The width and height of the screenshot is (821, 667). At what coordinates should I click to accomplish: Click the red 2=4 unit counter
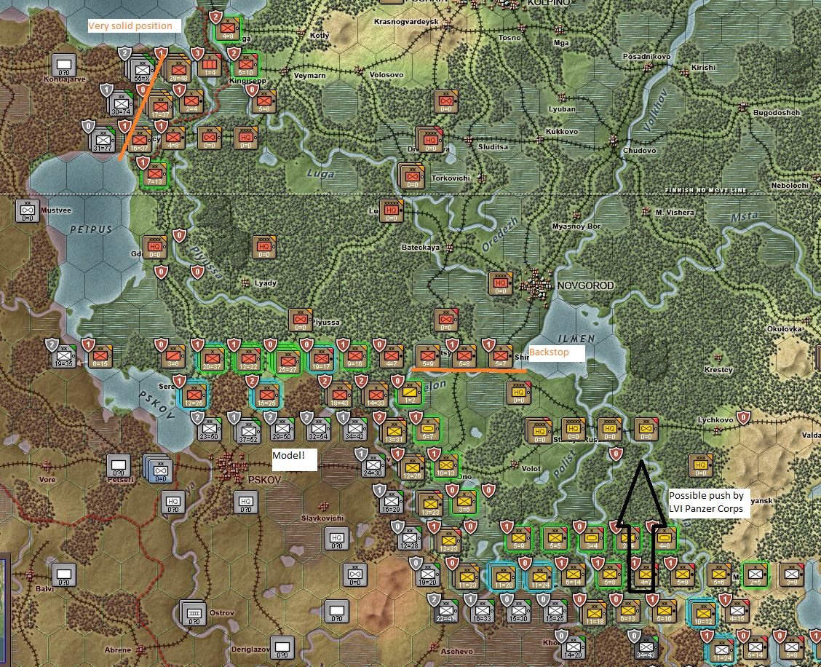(191, 101)
